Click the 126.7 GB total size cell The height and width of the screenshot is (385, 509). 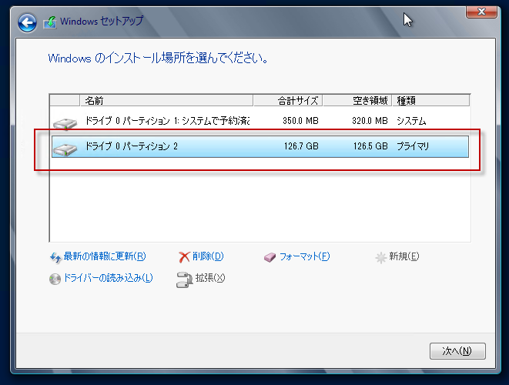301,146
